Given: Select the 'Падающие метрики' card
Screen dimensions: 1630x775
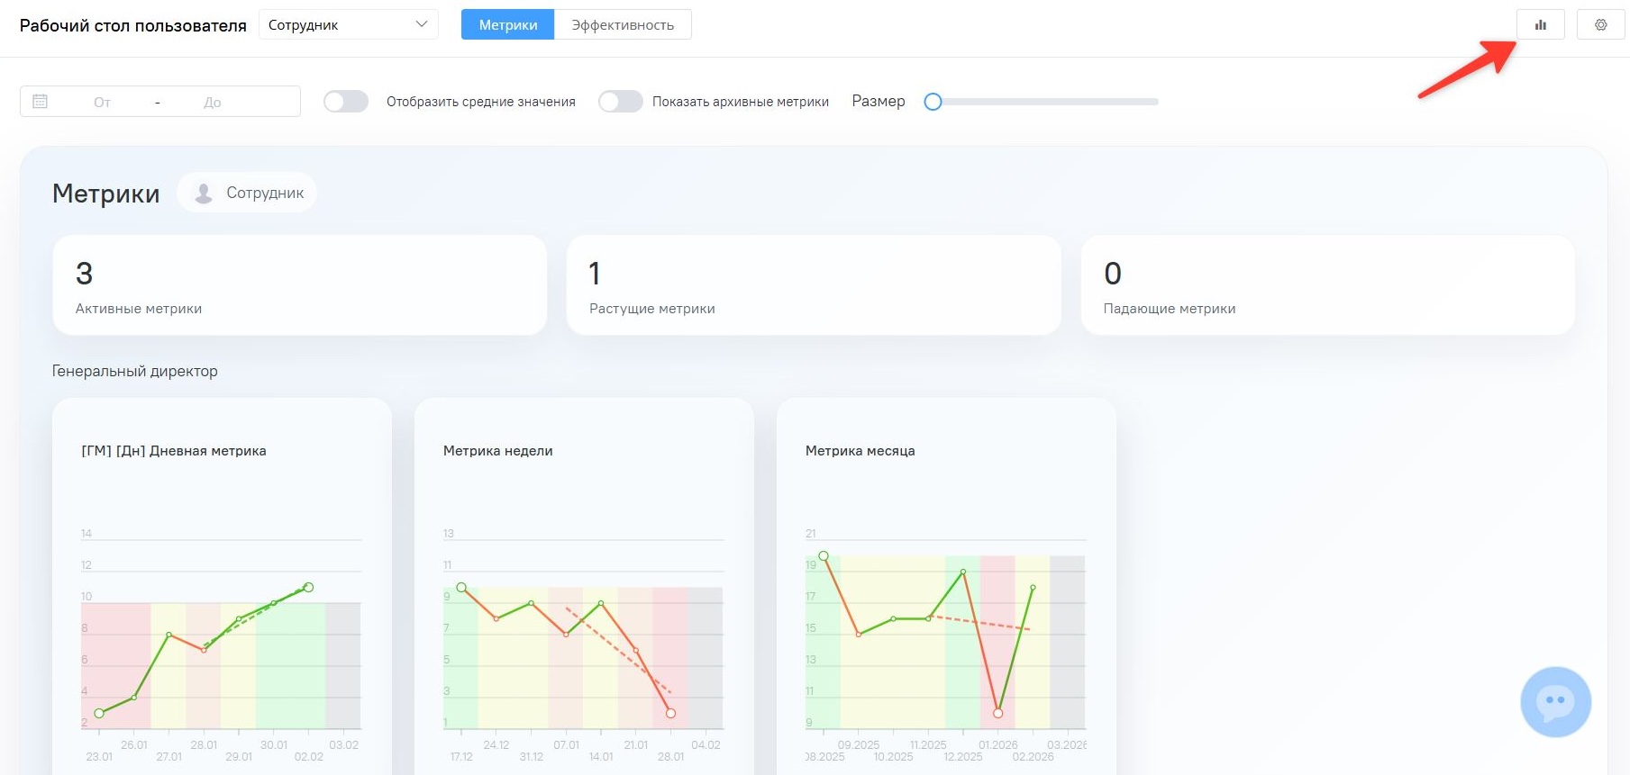Looking at the screenshot, I should click(x=1327, y=285).
